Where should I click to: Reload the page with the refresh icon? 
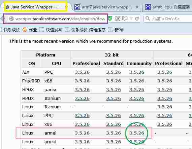click(137, 19)
